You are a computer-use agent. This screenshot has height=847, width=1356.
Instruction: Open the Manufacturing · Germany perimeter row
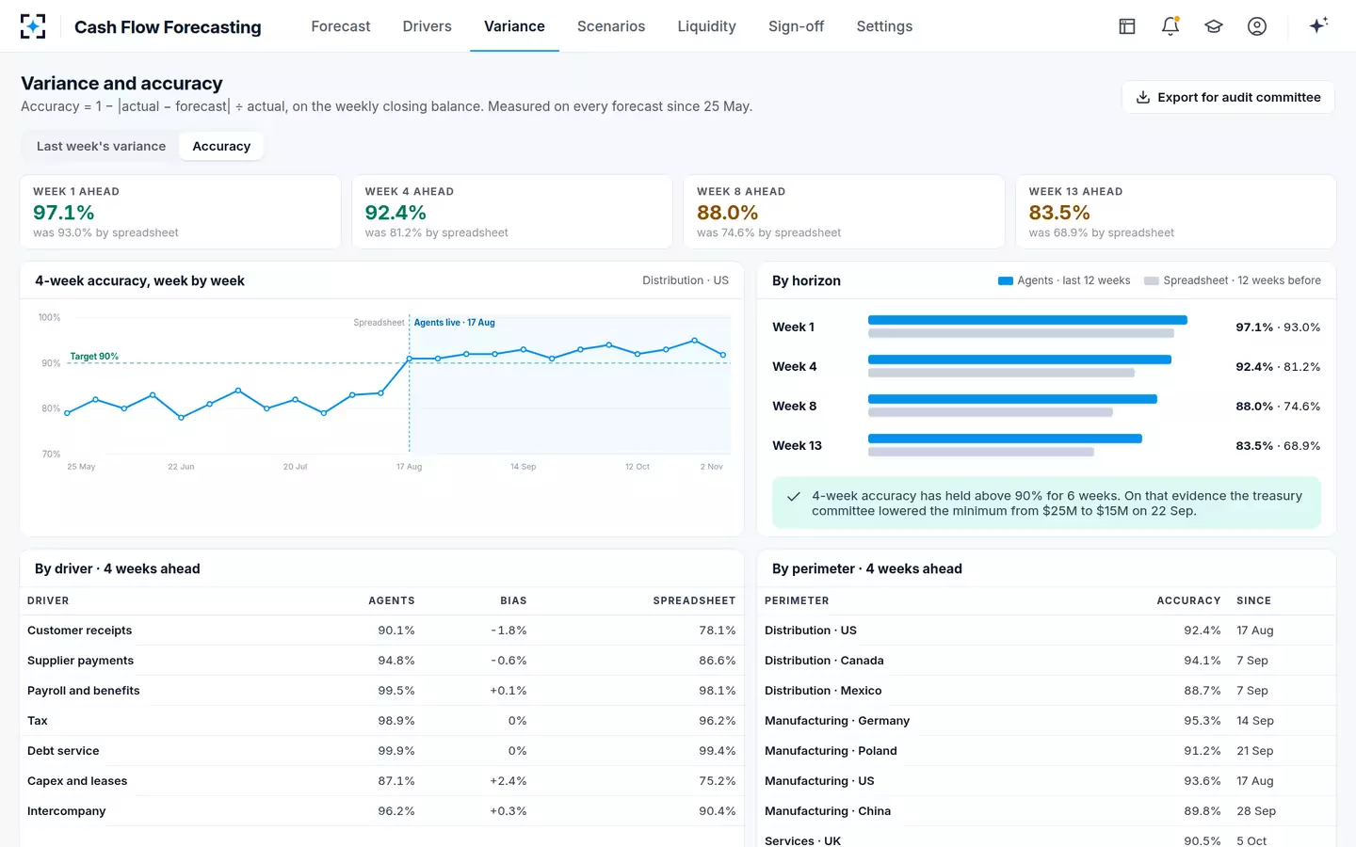[1046, 721]
